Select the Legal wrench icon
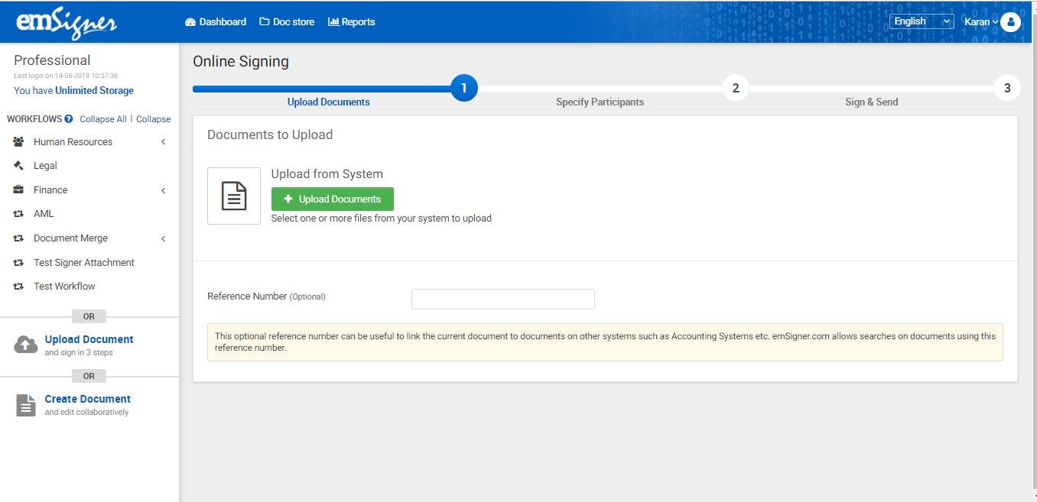Viewport: 1037px width, 502px height. 18,165
